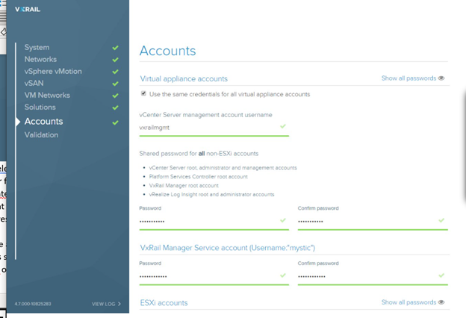Toggle same credentials for all appliance accounts
Viewport: 466px width, 318px height.
coord(143,93)
